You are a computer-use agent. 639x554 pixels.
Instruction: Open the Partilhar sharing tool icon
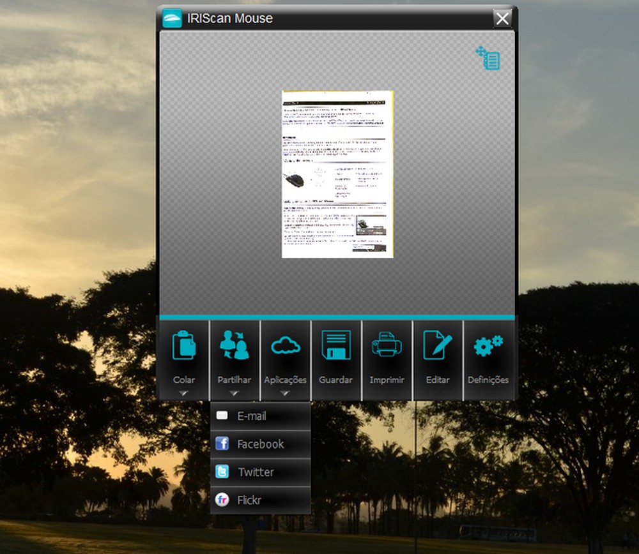(x=235, y=345)
